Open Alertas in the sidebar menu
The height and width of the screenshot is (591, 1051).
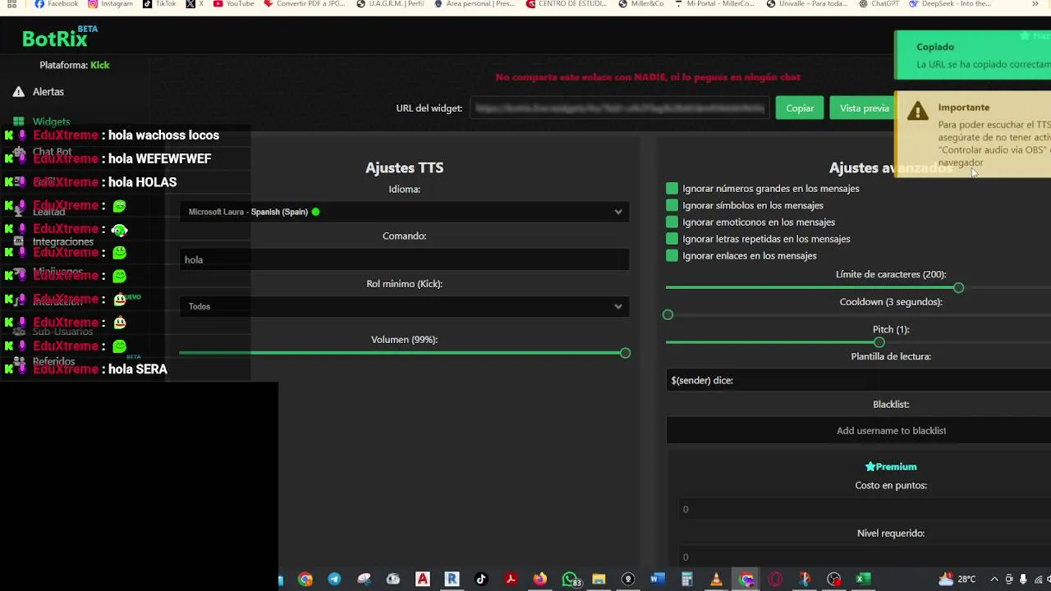coord(48,92)
